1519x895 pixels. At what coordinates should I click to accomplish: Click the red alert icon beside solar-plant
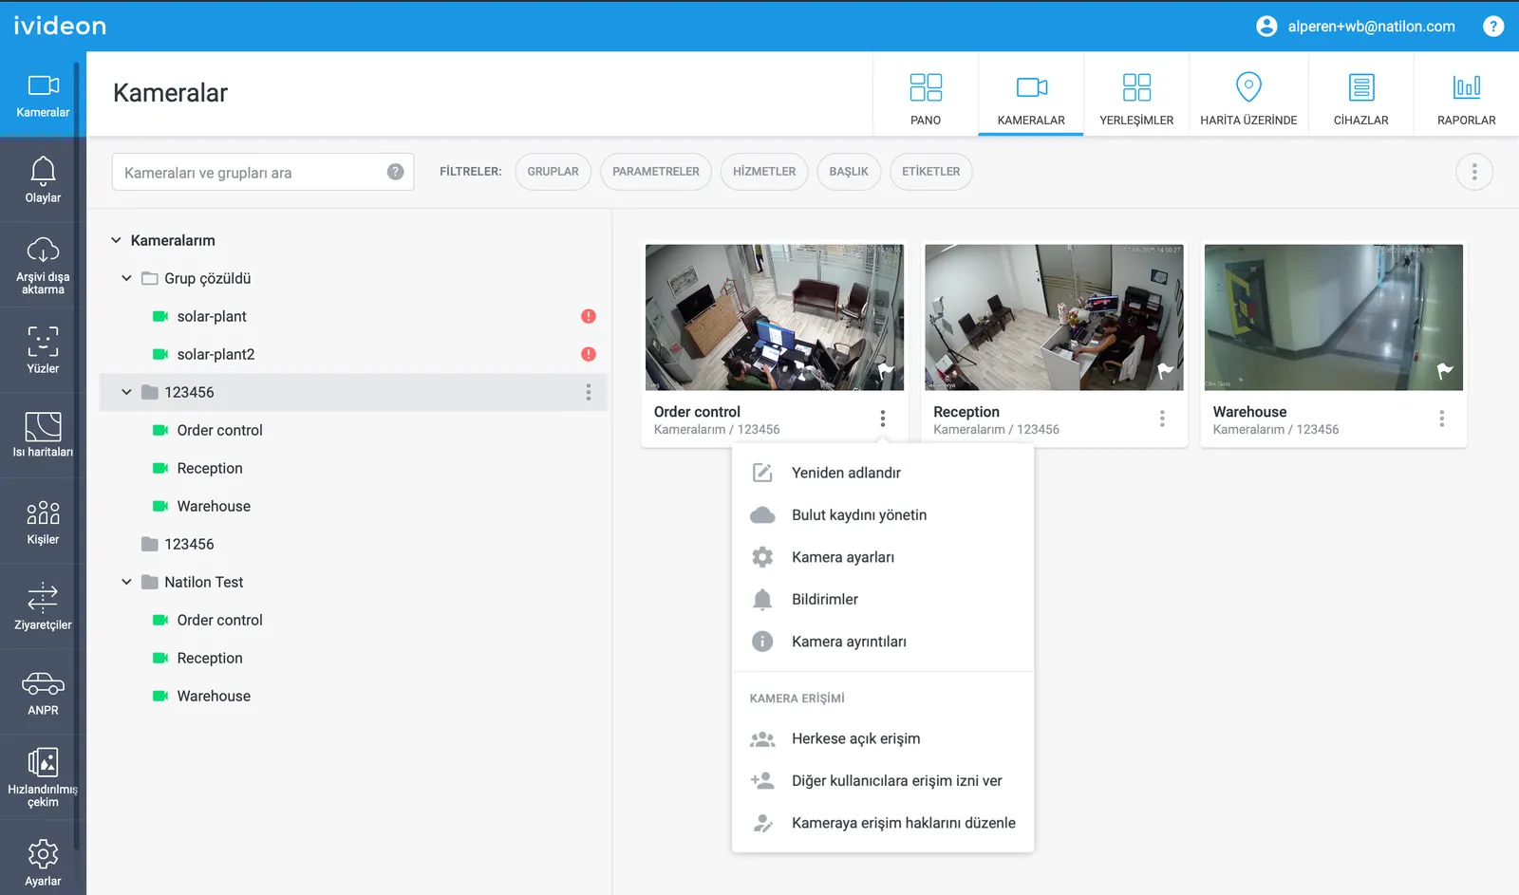coord(589,316)
